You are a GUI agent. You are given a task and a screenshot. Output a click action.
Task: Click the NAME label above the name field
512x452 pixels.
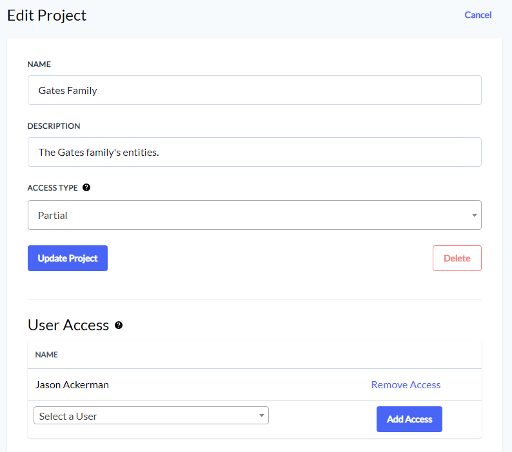point(39,64)
